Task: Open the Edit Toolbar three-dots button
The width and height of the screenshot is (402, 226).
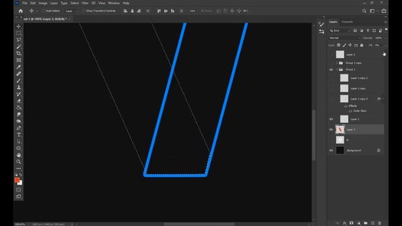Action: (x=19, y=168)
